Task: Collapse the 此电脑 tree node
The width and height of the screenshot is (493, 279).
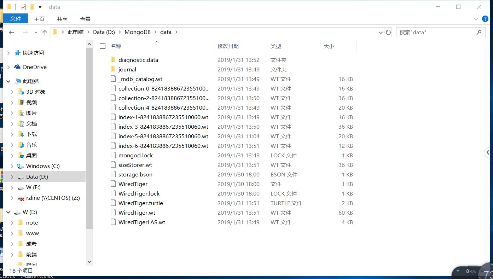Action: [x=8, y=81]
